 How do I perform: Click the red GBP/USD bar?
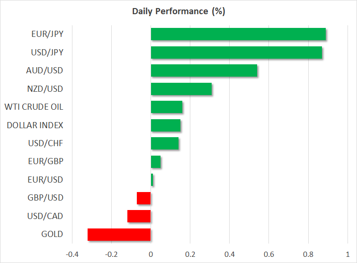pos(144,198)
